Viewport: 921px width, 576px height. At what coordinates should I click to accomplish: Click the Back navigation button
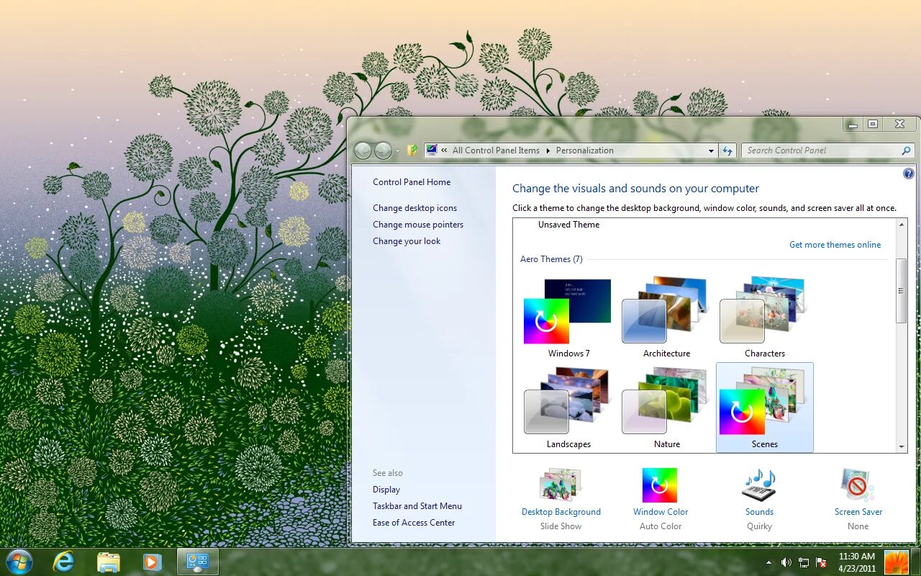(x=363, y=150)
